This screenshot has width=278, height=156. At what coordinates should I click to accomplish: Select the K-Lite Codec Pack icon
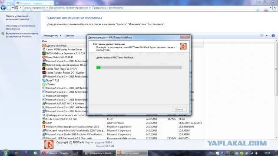click(44, 119)
